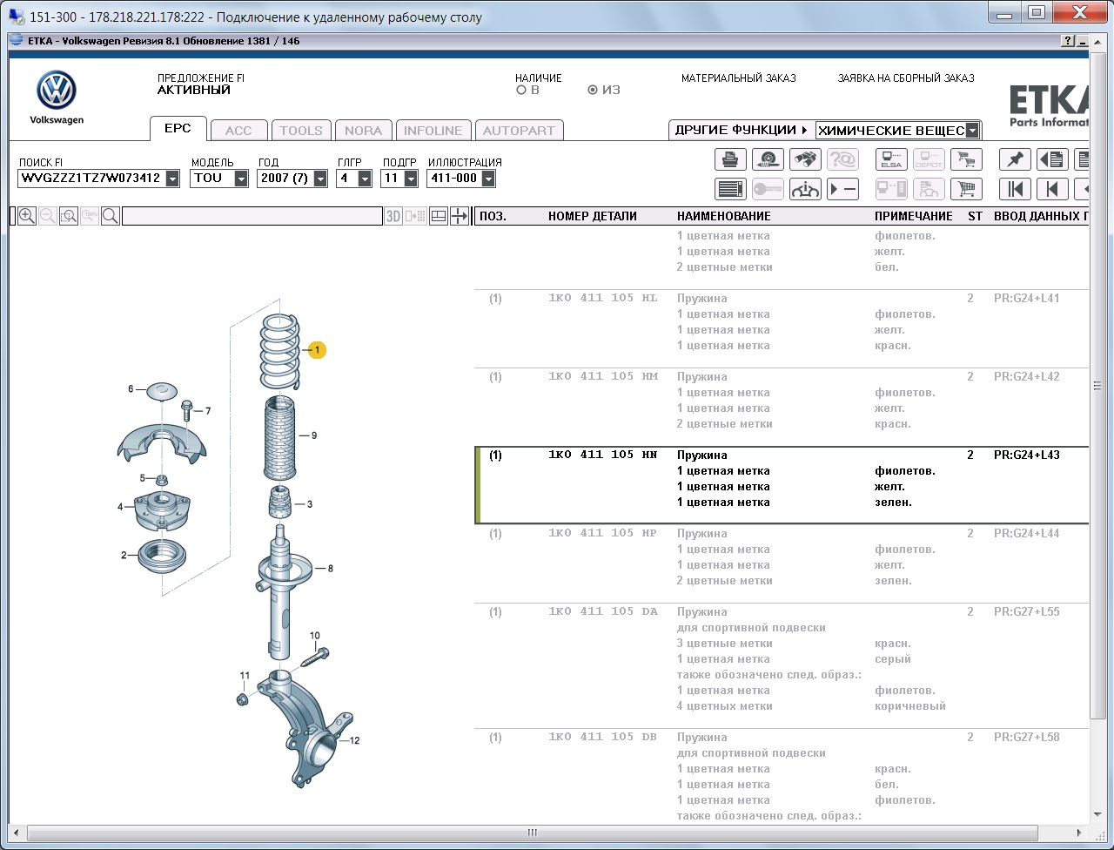
Task: Jump to first illustration with bar-arrow icon
Action: [x=1015, y=189]
